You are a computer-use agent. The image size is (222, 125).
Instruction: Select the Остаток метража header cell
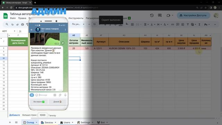[74, 42]
